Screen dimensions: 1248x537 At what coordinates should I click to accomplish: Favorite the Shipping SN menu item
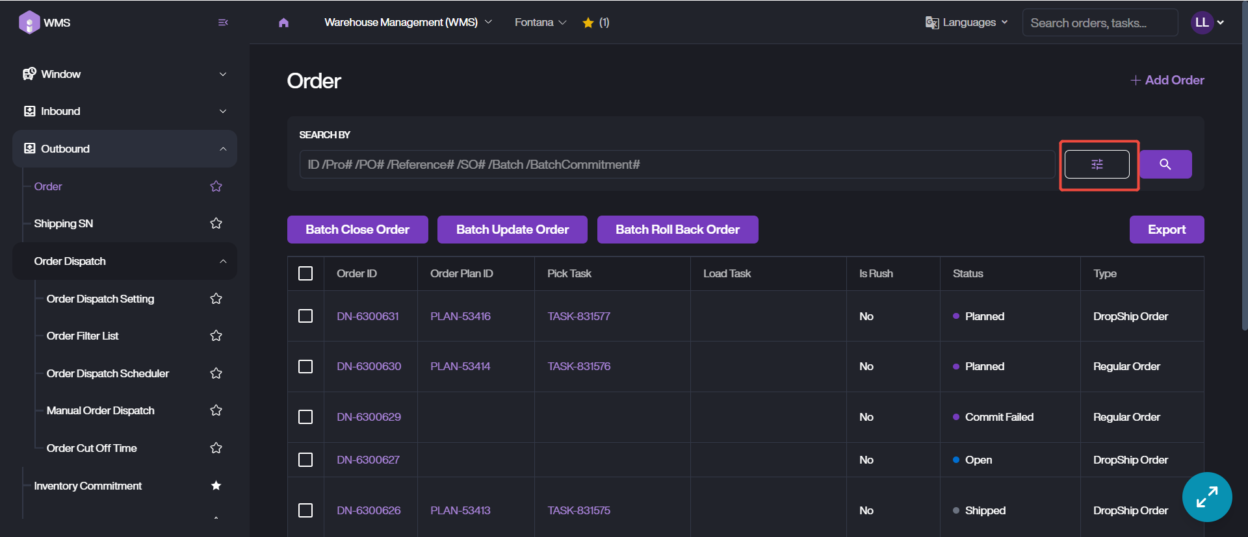click(x=216, y=223)
